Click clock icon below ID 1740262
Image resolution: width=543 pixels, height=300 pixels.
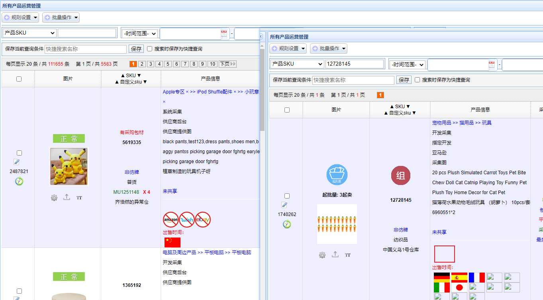coord(287,224)
